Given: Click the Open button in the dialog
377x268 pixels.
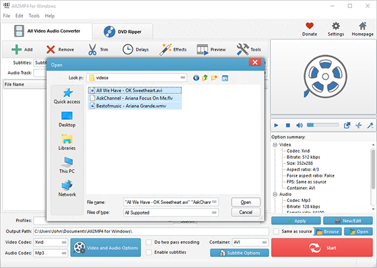Looking at the screenshot, I should click(x=246, y=202).
